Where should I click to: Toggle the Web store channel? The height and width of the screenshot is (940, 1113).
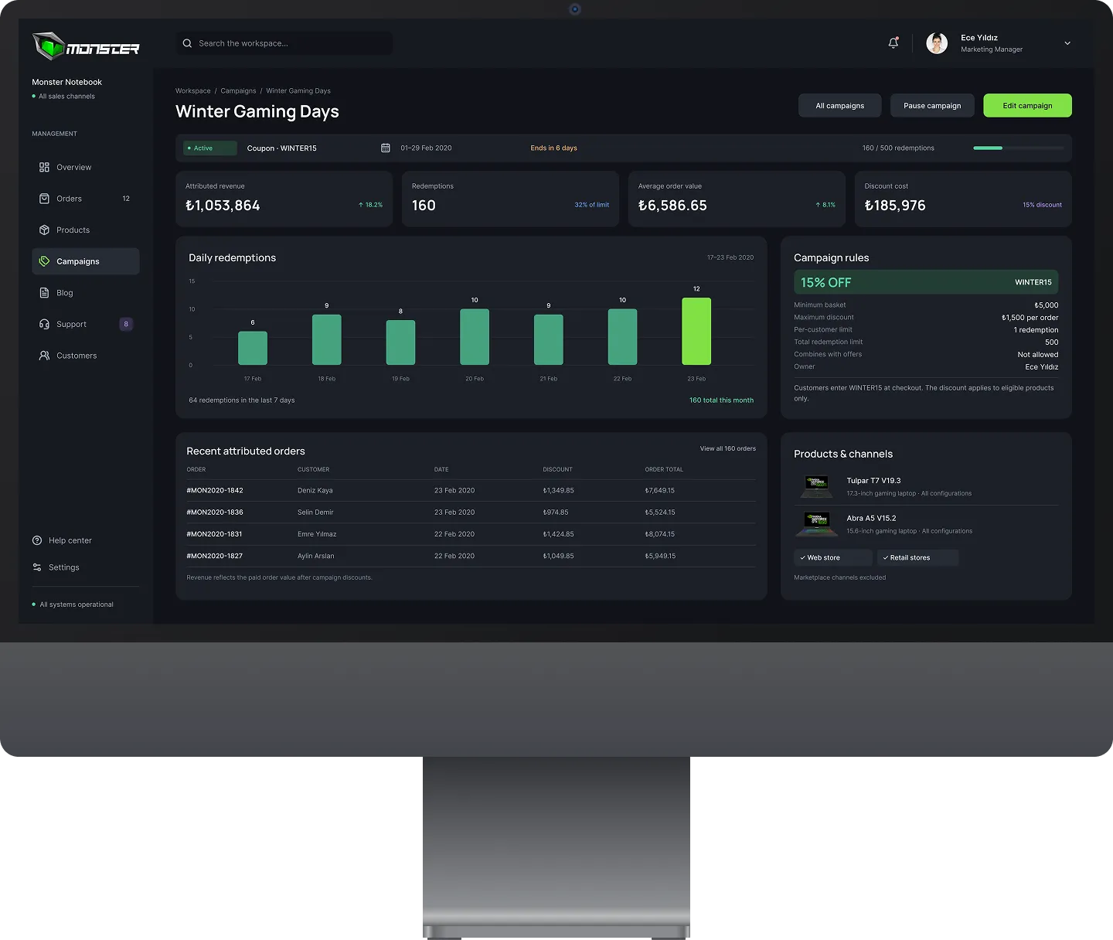(x=833, y=557)
